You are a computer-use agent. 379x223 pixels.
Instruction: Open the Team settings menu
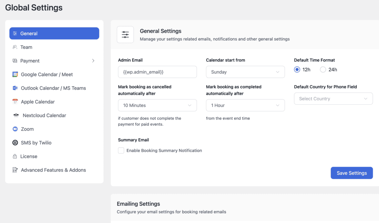pos(54,47)
